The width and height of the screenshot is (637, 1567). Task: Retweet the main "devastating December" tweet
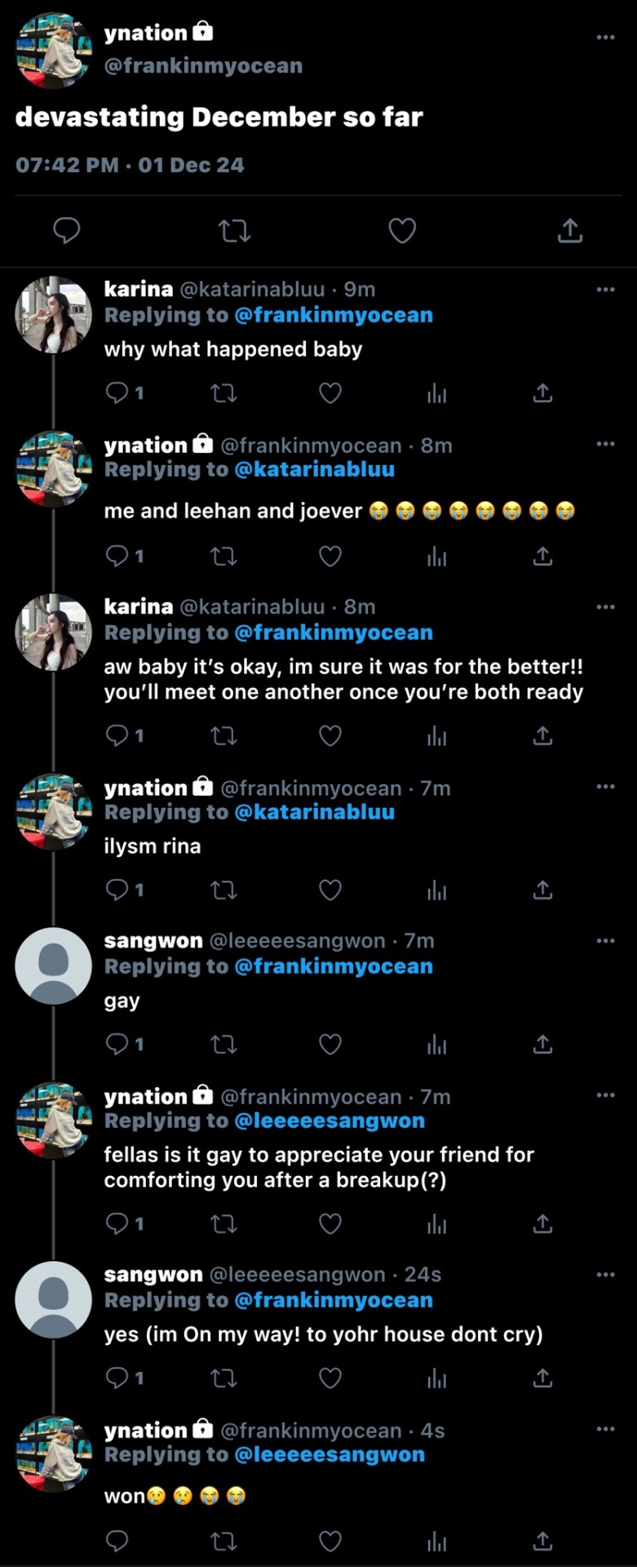click(x=235, y=231)
